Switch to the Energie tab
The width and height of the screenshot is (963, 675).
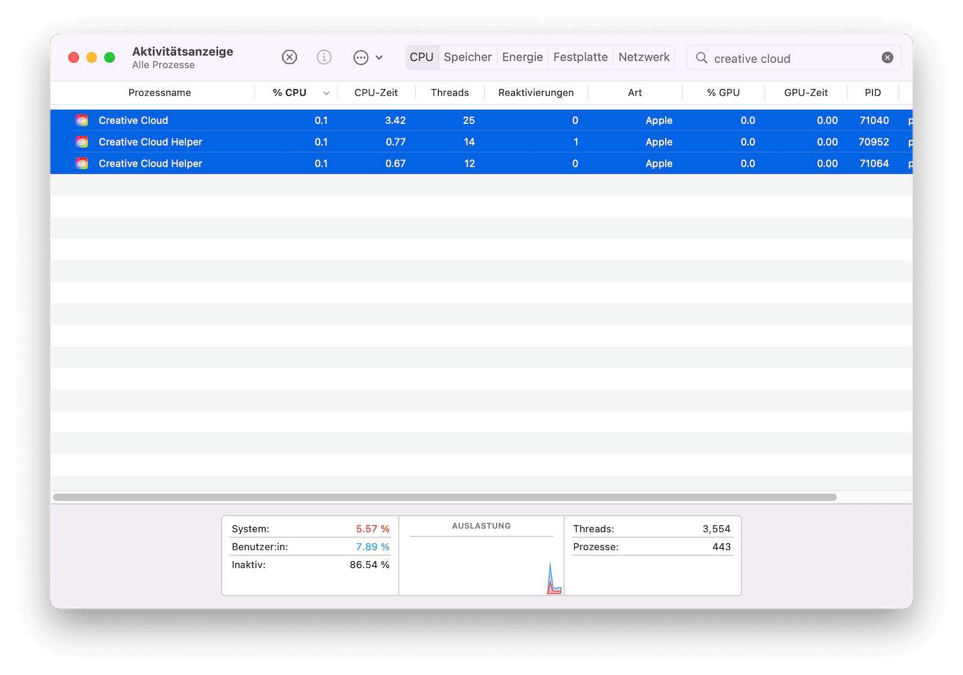(x=522, y=57)
